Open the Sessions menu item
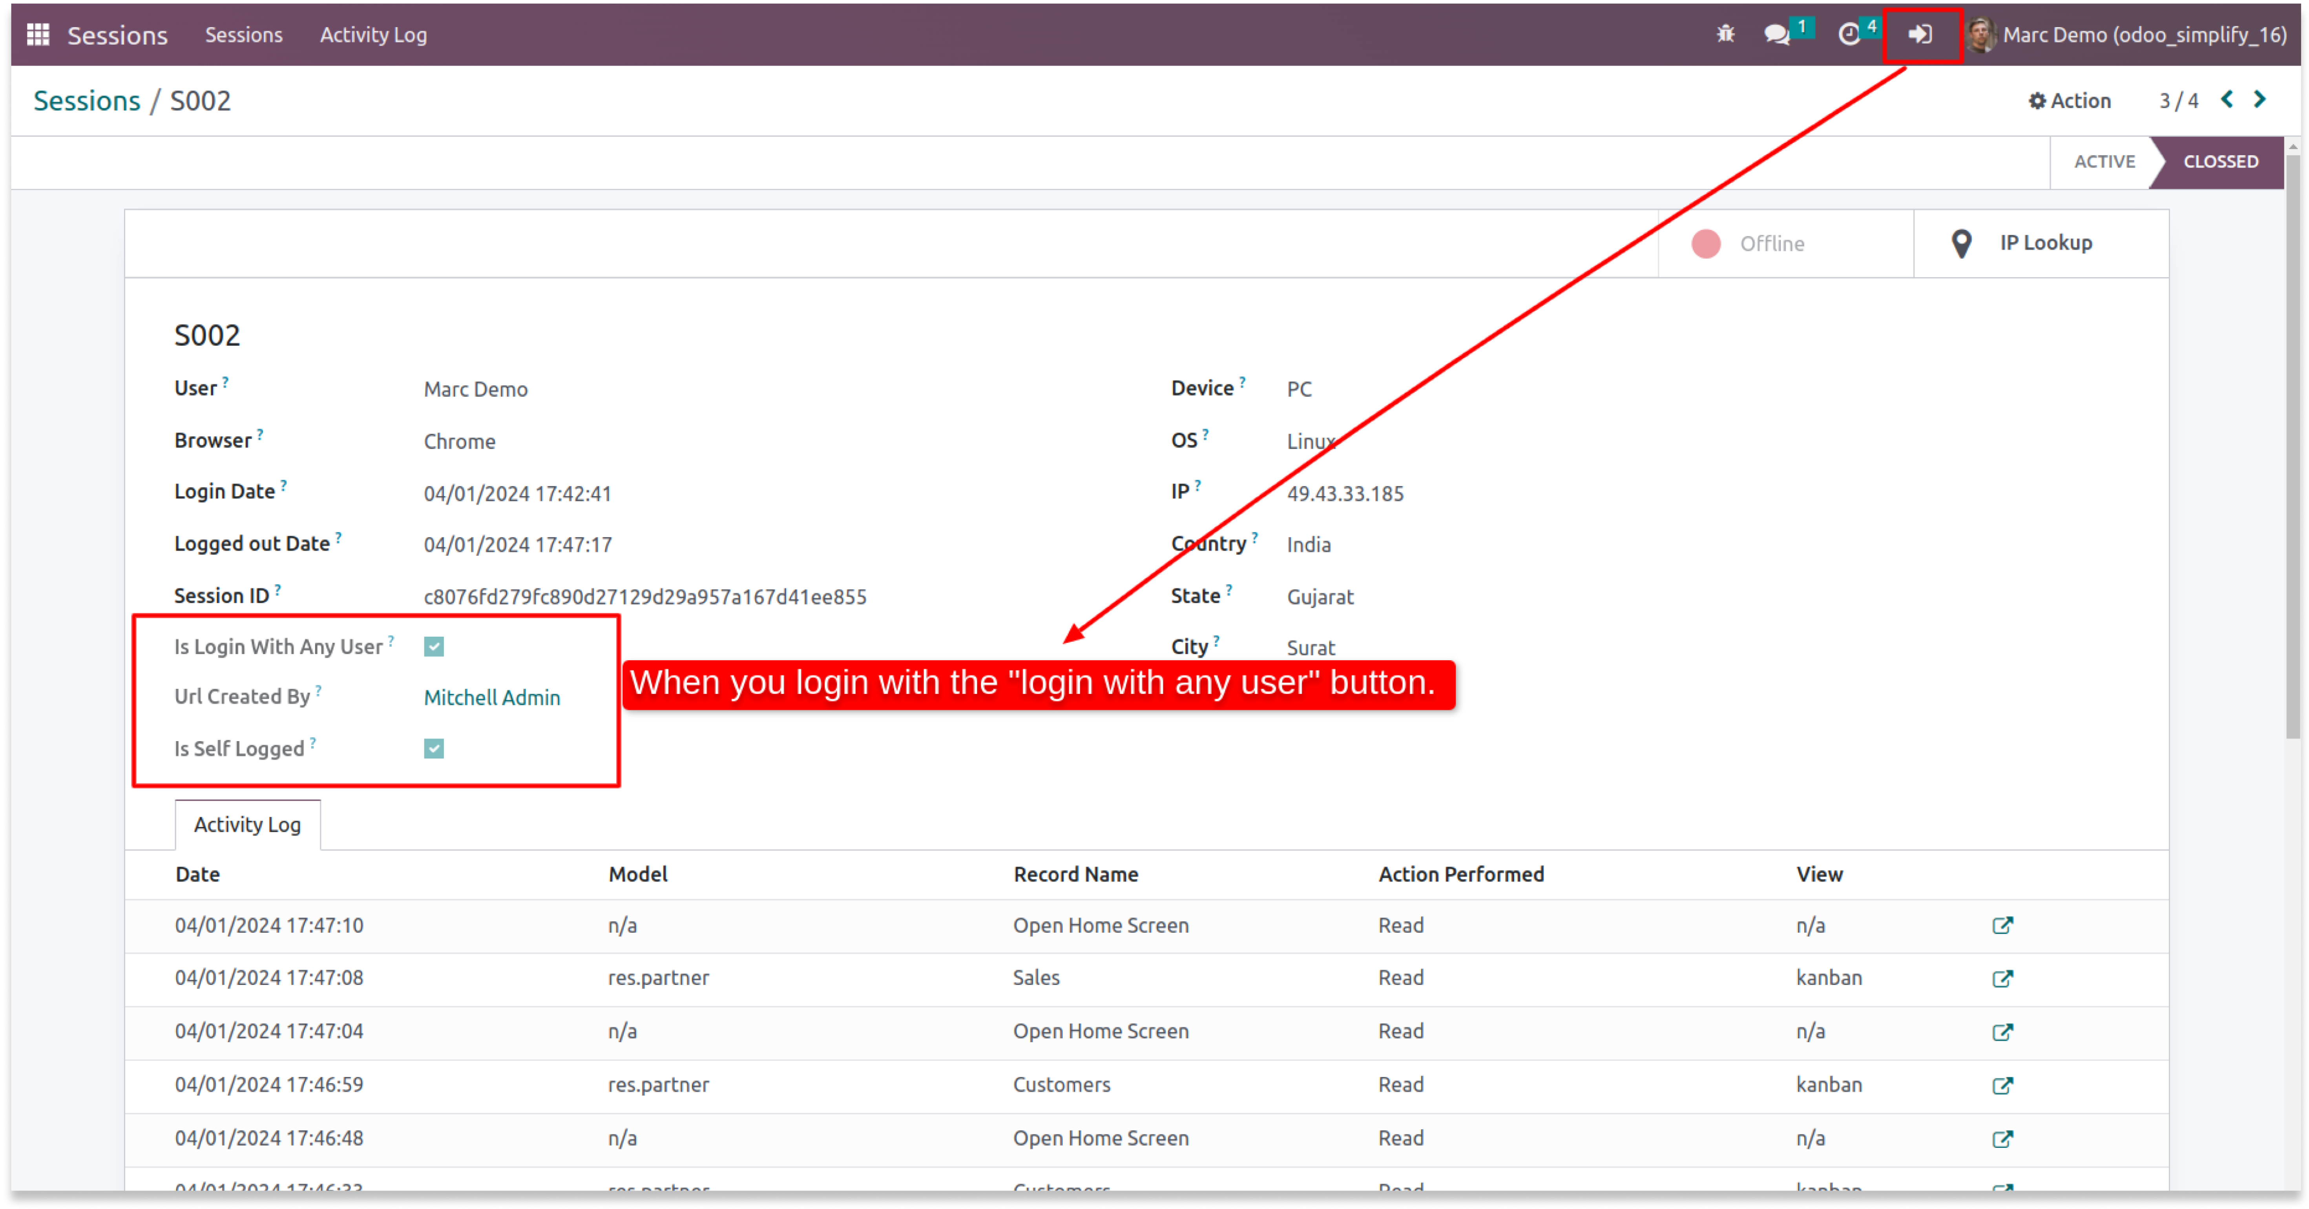Viewport: 2309px width, 1209px height. point(243,35)
